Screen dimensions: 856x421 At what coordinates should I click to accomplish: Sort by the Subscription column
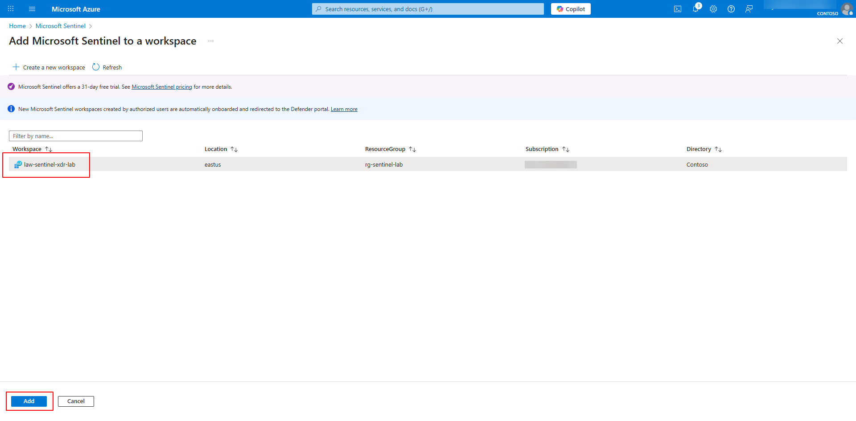click(x=547, y=149)
